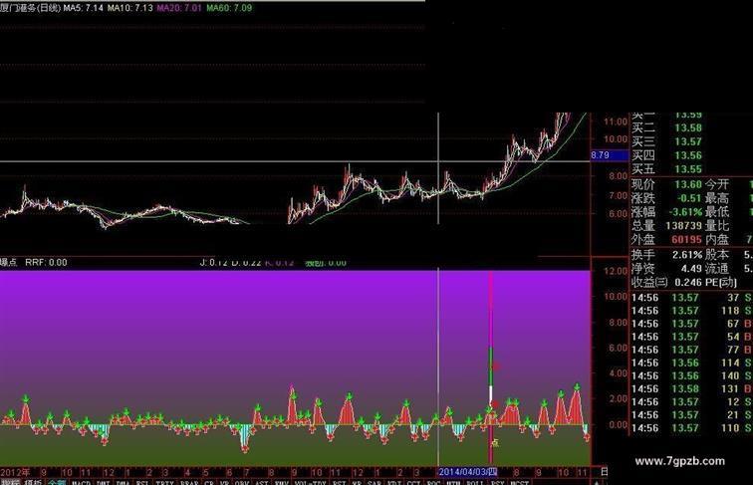753x485 pixels.
Task: Click the 今开 label
Action: (717, 184)
